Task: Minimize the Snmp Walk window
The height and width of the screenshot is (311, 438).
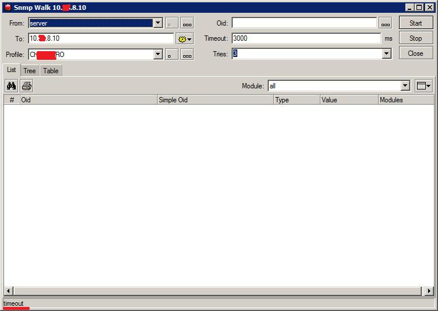Action: [409, 8]
